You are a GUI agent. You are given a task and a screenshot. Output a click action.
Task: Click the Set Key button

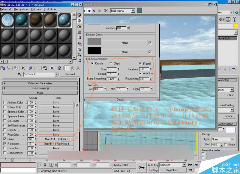153,170
